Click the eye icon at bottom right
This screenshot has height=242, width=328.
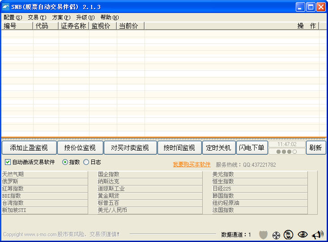303,234
